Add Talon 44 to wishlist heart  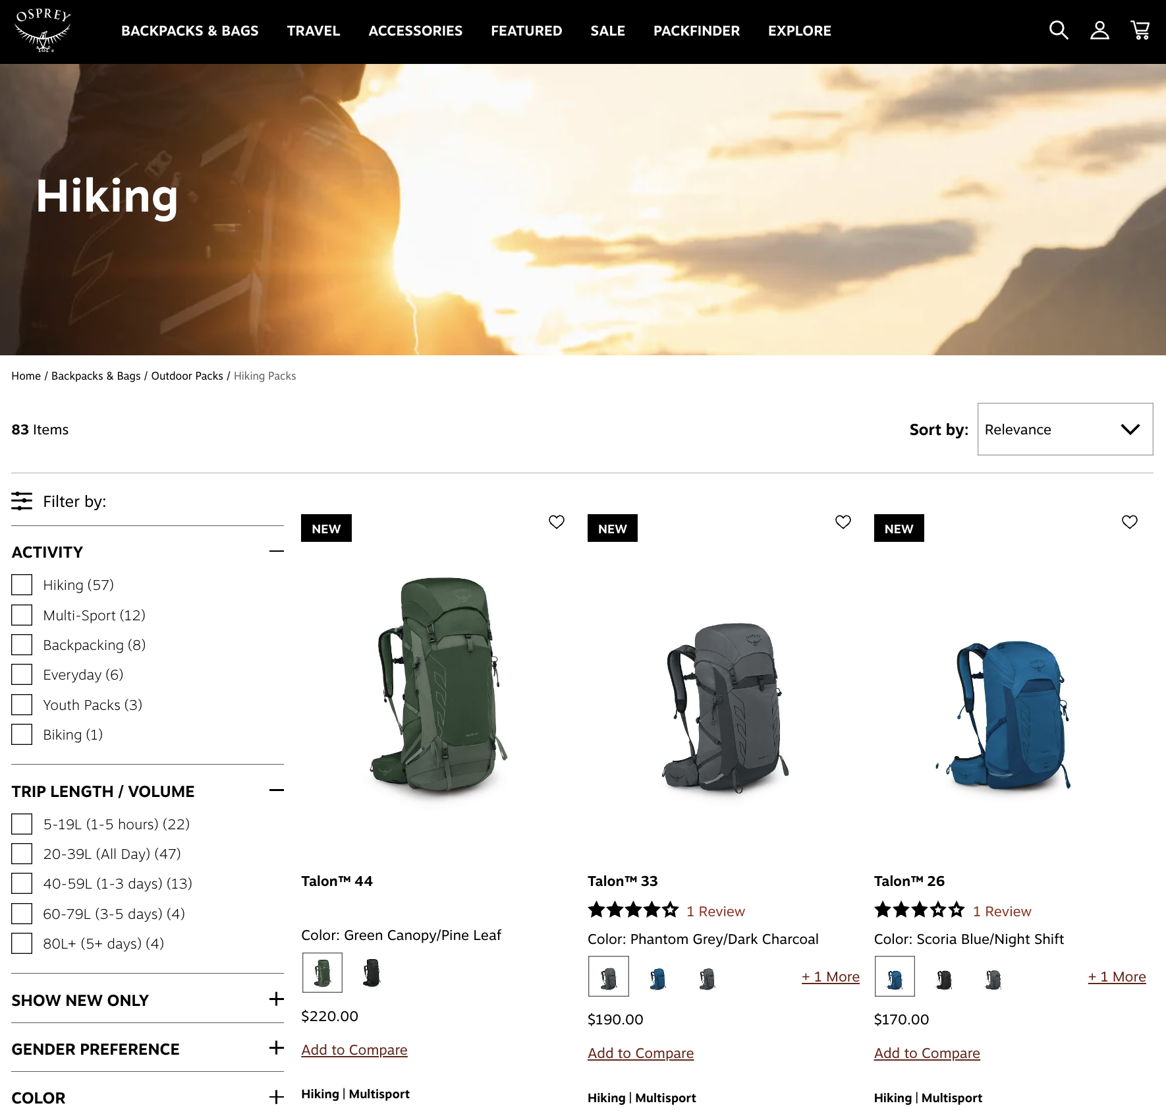557,522
